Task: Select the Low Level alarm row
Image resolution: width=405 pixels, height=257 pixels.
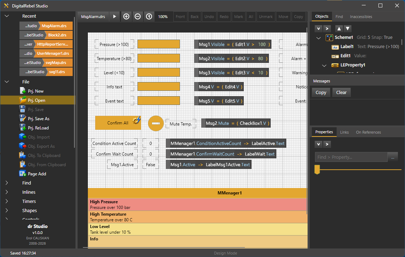Action: [x=198, y=229]
